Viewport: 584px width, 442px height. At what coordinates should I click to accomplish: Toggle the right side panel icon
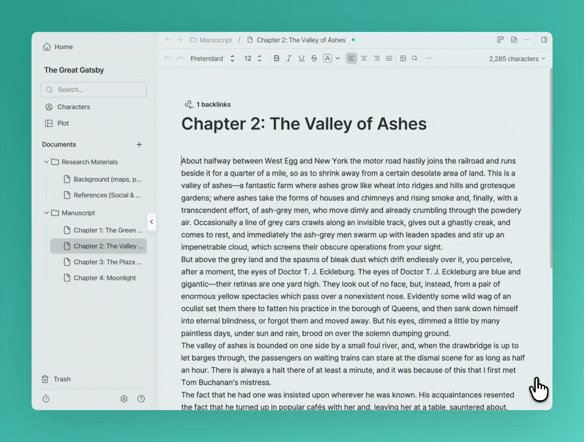tap(544, 40)
